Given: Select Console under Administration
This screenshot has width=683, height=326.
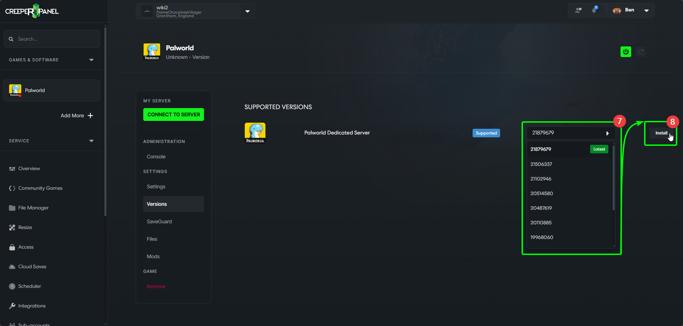Looking at the screenshot, I should 156,156.
